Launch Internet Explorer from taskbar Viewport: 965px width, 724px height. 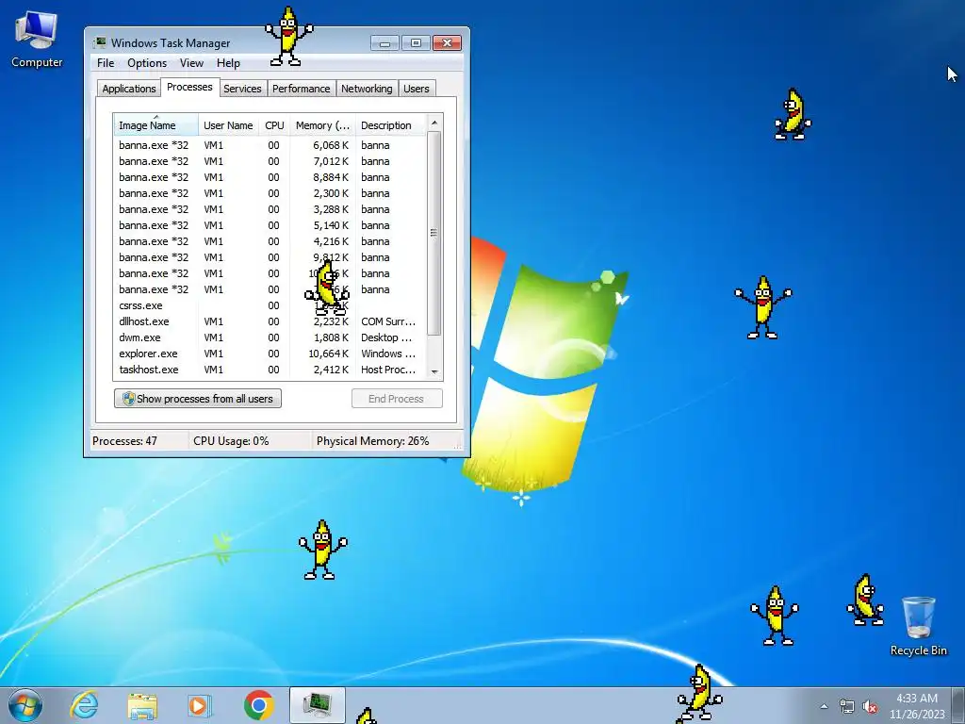click(84, 705)
